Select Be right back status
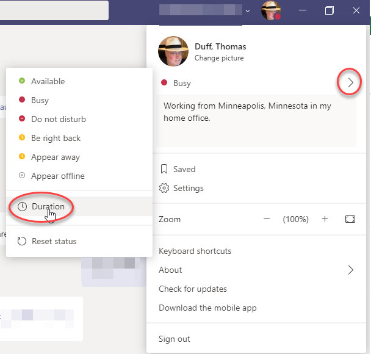This screenshot has height=354, width=371. pyautogui.click(x=56, y=138)
